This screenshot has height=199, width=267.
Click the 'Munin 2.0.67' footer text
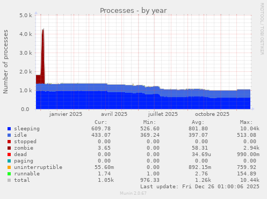(133, 193)
